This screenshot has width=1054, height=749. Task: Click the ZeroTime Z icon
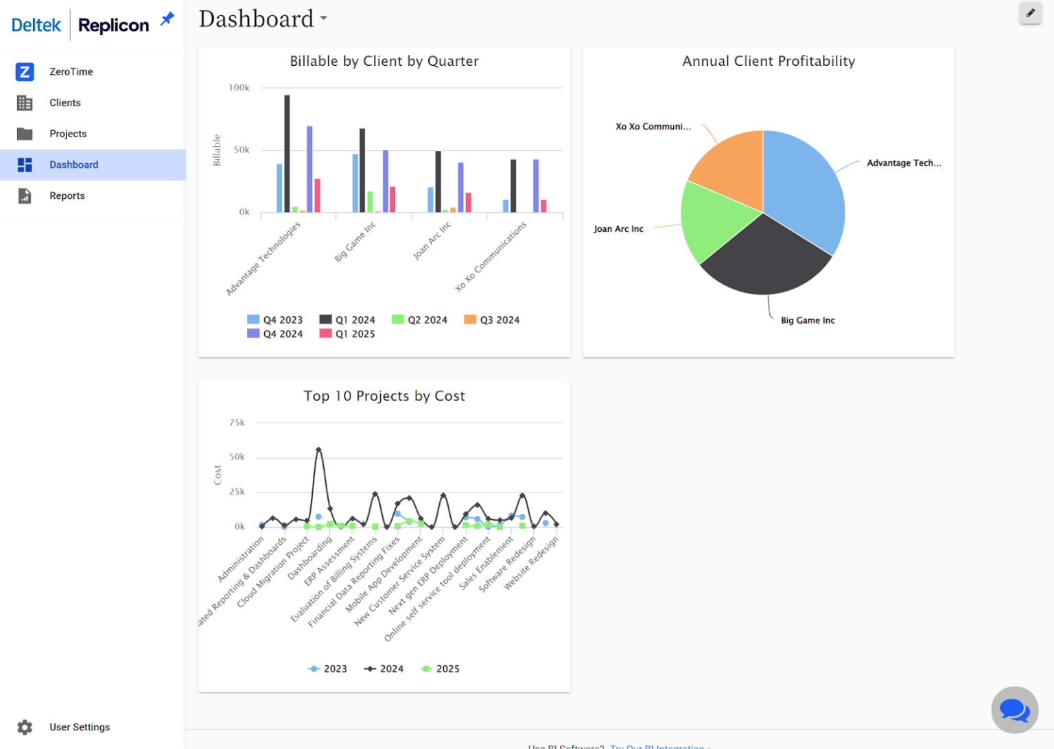(x=25, y=71)
